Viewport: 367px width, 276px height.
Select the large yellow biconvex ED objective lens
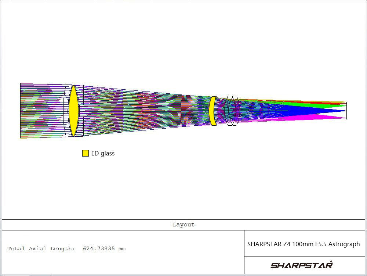74,111
